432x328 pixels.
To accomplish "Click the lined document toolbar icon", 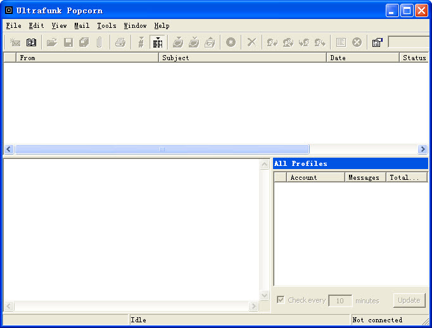I will (341, 42).
